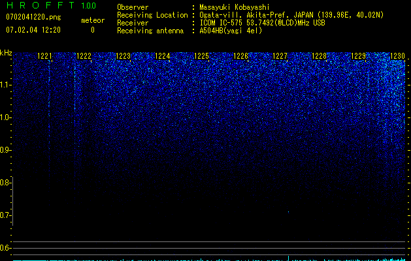
Task: Click the 1224 time marker
Action: (162, 56)
